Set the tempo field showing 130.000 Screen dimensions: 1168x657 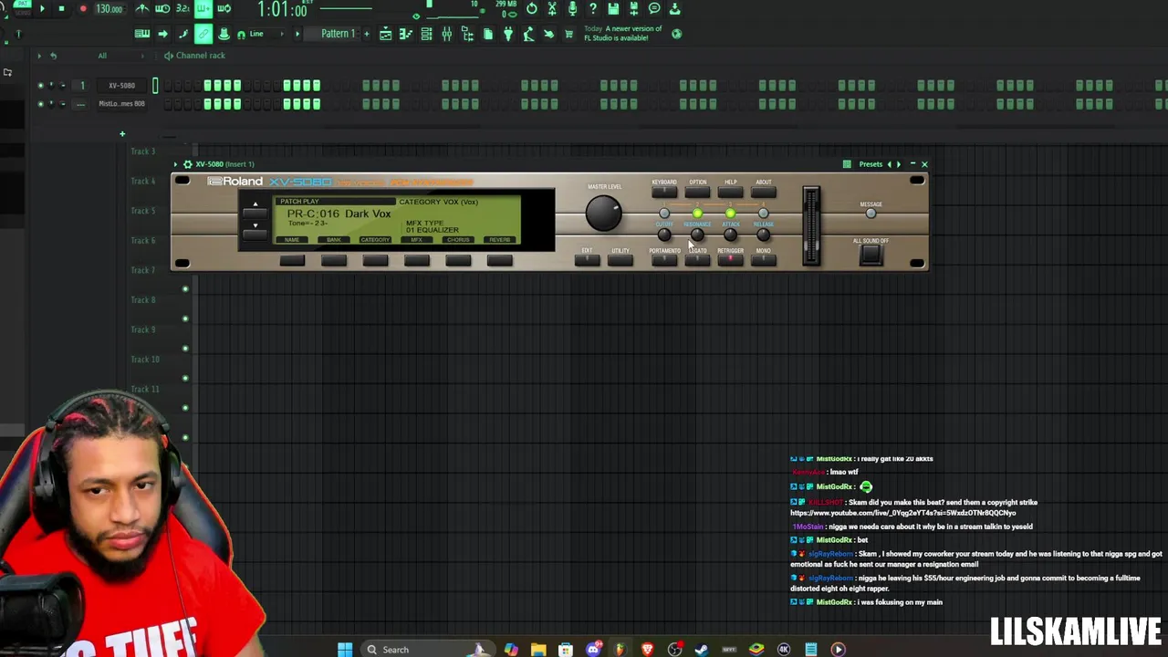(x=109, y=9)
